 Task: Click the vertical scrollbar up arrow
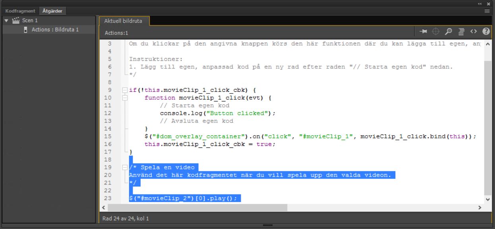click(488, 44)
